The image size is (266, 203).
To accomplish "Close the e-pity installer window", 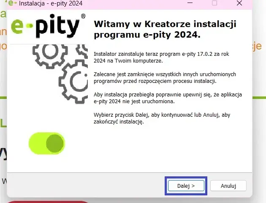I will click(239, 3).
